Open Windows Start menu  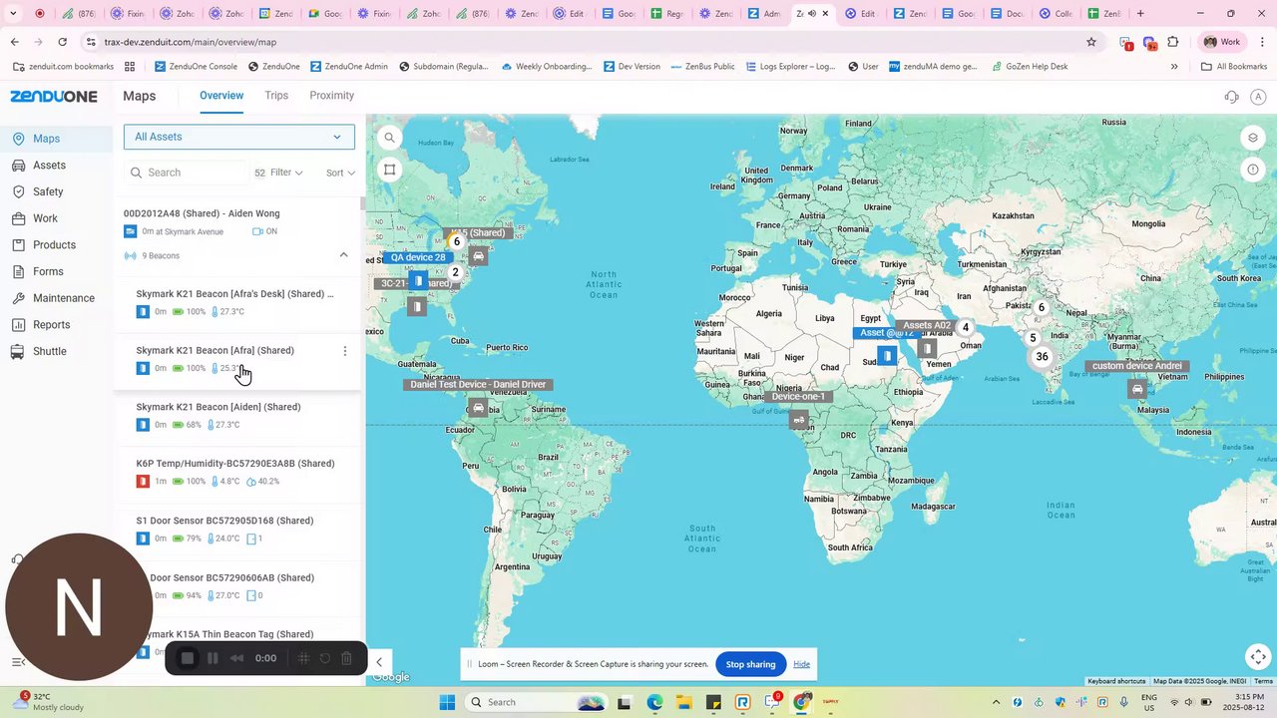coord(446,702)
